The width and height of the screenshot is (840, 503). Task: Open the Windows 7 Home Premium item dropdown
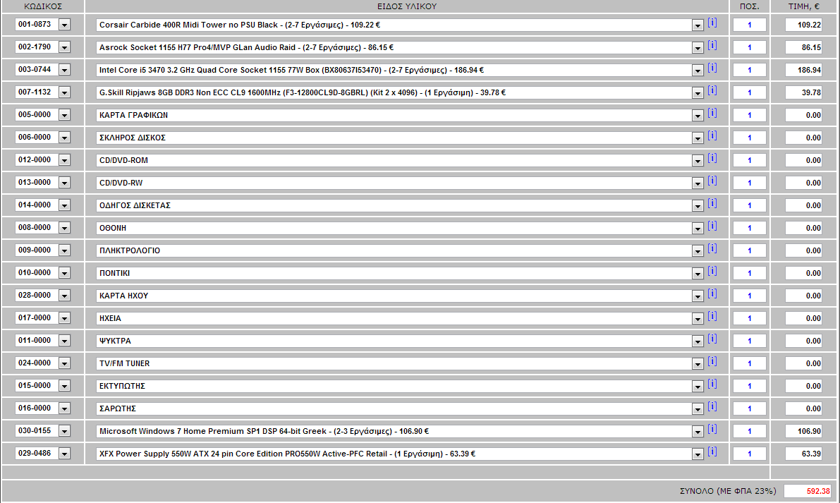pyautogui.click(x=698, y=431)
